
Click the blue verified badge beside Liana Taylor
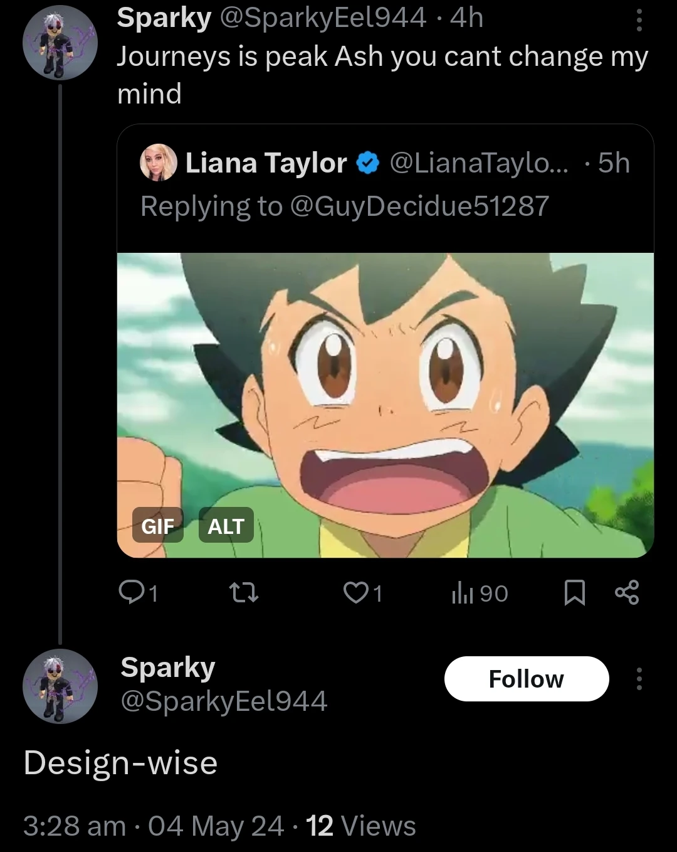[x=367, y=162]
